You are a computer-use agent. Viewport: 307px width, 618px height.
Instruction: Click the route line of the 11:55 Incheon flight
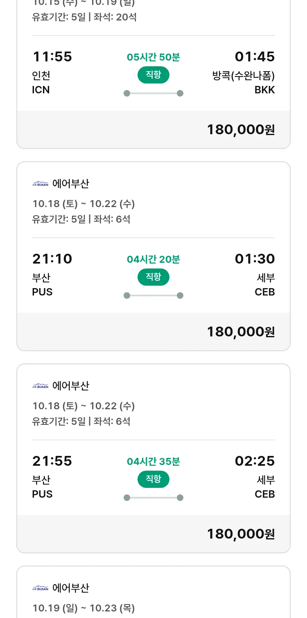pyautogui.click(x=153, y=93)
